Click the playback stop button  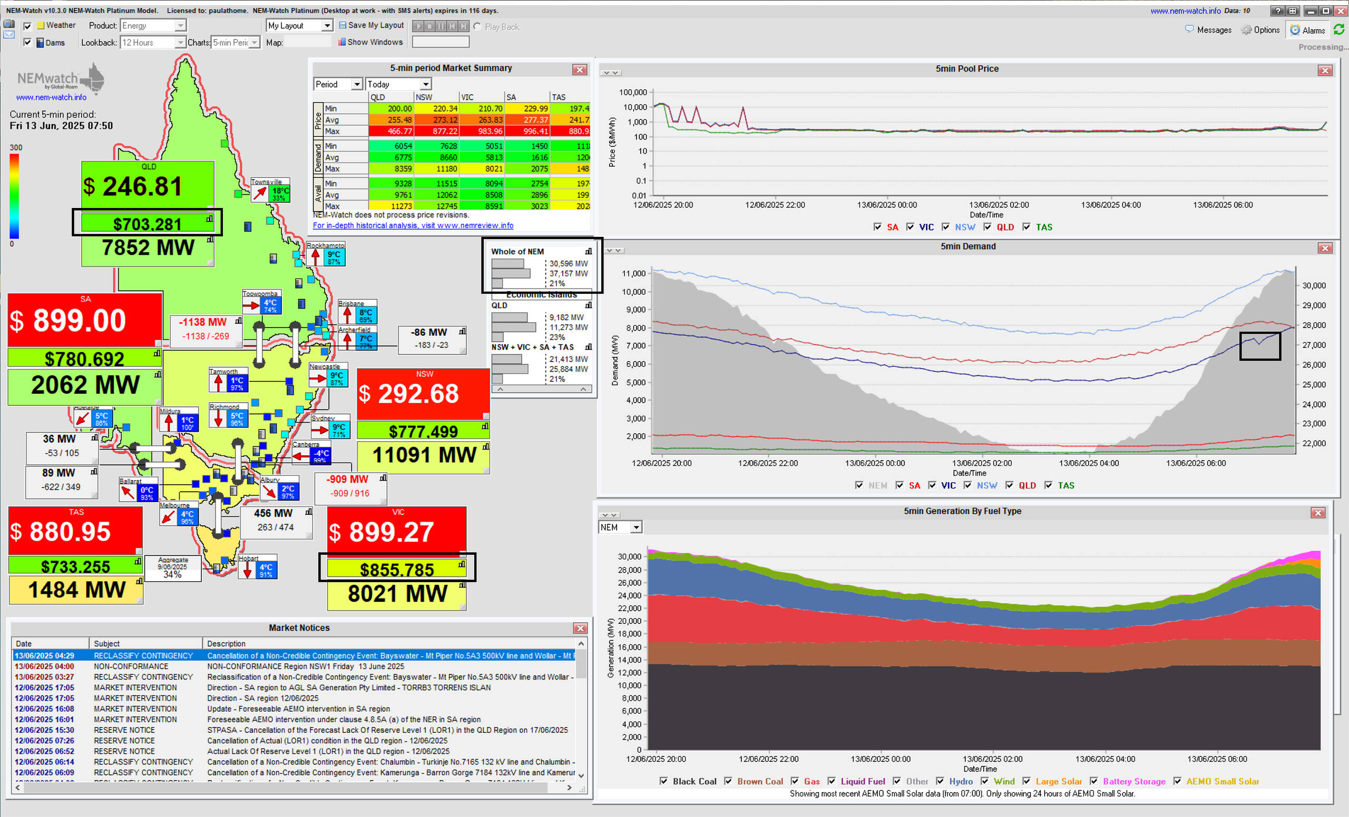(429, 26)
